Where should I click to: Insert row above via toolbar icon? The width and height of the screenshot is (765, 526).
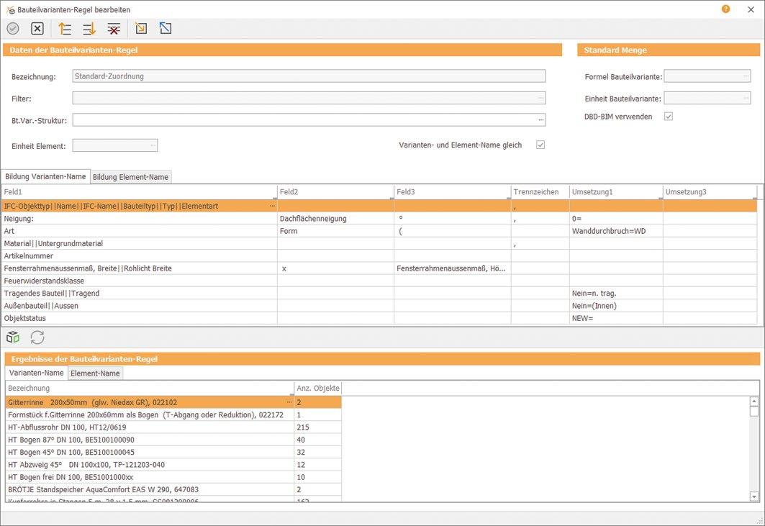(65, 29)
